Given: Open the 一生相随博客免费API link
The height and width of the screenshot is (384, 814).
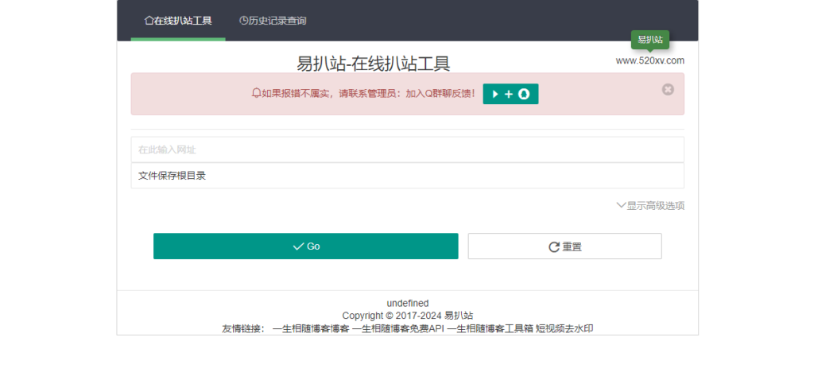Looking at the screenshot, I should (x=398, y=328).
